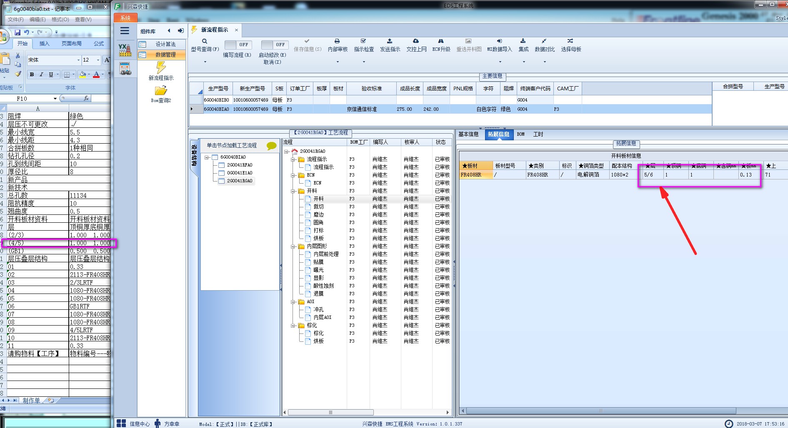Click the 内部审核 printer icon
The width and height of the screenshot is (788, 428).
337,41
